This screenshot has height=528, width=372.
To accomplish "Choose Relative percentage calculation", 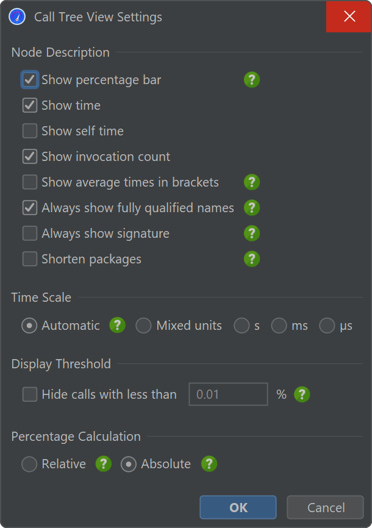I will tap(29, 465).
